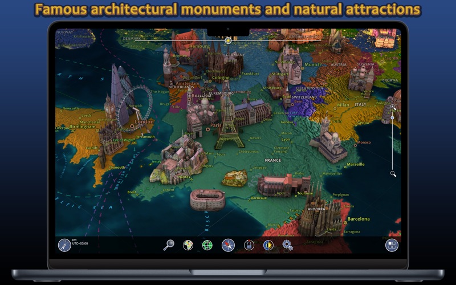Select the Big Ben tower model
The image size is (456, 285).
[109, 111]
